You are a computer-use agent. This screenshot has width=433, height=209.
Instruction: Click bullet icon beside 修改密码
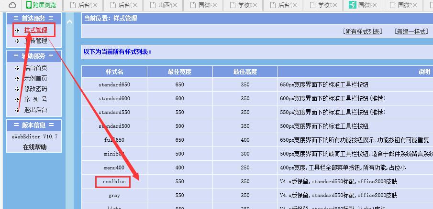[x=18, y=89]
